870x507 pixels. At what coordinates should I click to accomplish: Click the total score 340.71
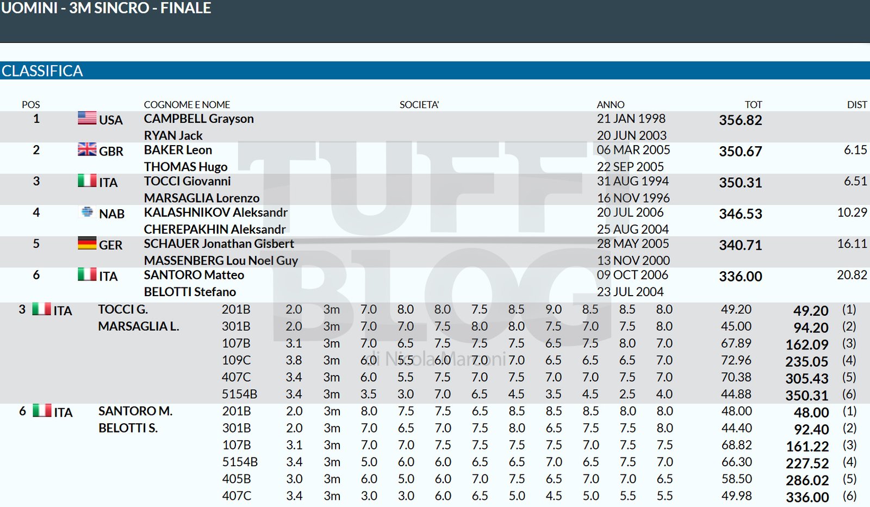pos(741,245)
